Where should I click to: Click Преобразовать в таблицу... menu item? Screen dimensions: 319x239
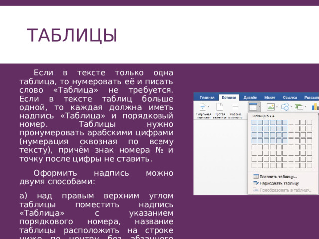click(282, 190)
